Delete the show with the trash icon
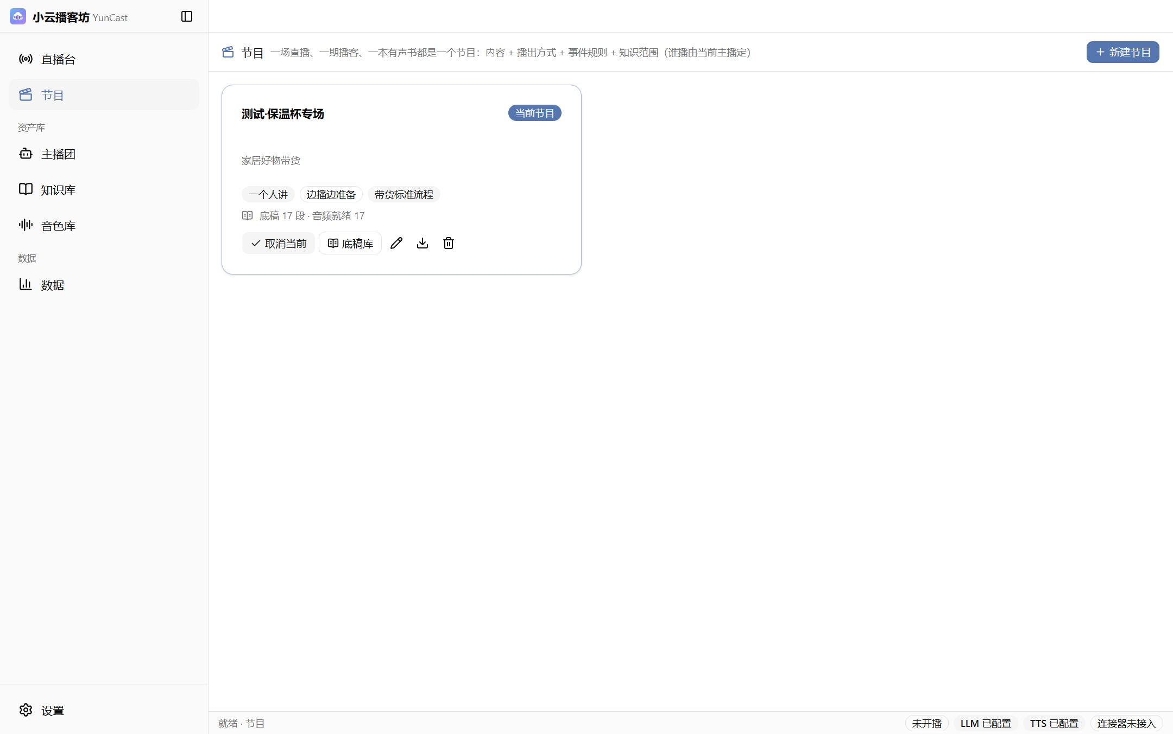 click(449, 243)
